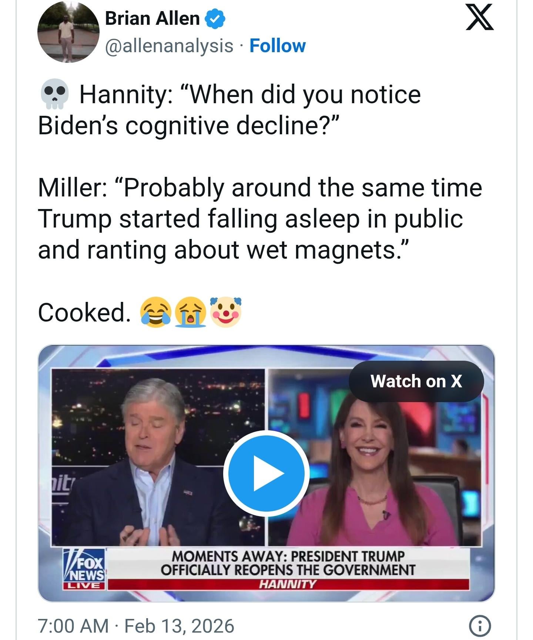Click the Brian Allen display name
Screen dimensions: 533x640
152,18
